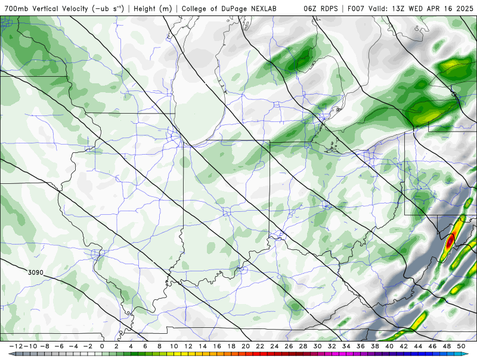The image size is (477, 357).
Task: Click the "-2" color scale label
Action: click(x=88, y=346)
